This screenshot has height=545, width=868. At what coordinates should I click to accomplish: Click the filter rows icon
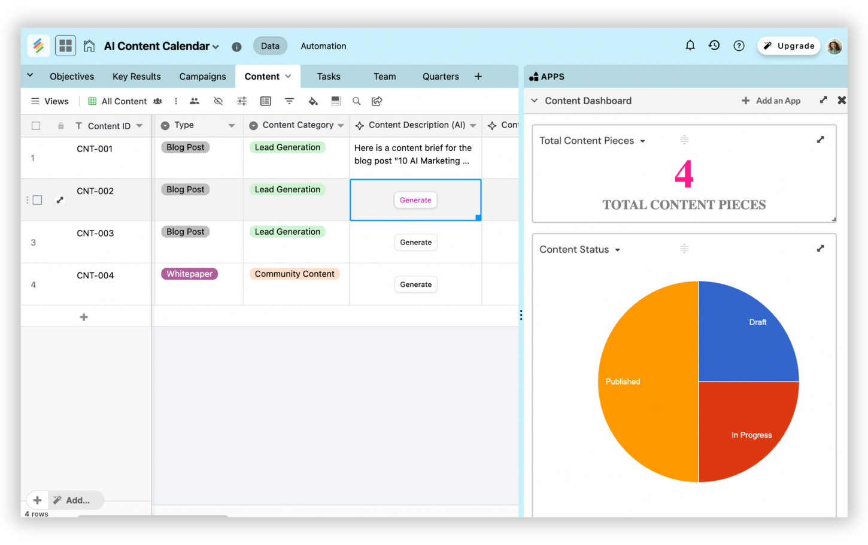coord(289,101)
